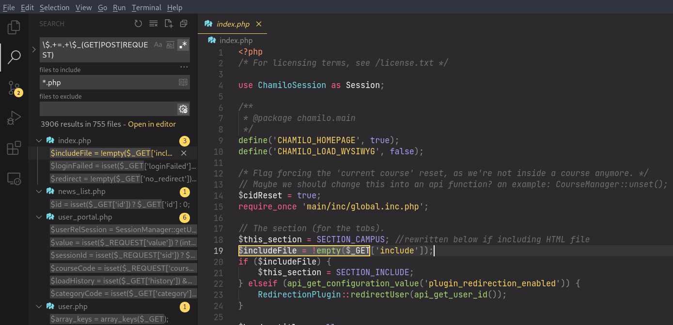
Task: Open a new search editor
Action: tap(168, 24)
